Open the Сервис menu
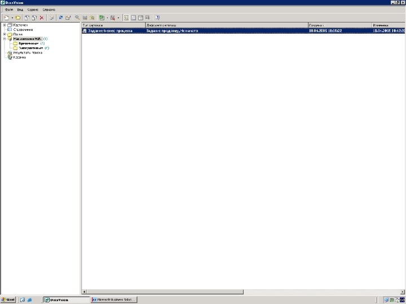 click(x=33, y=10)
